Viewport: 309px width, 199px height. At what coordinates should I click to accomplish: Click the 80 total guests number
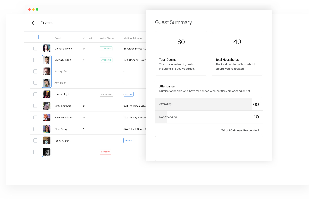[181, 42]
